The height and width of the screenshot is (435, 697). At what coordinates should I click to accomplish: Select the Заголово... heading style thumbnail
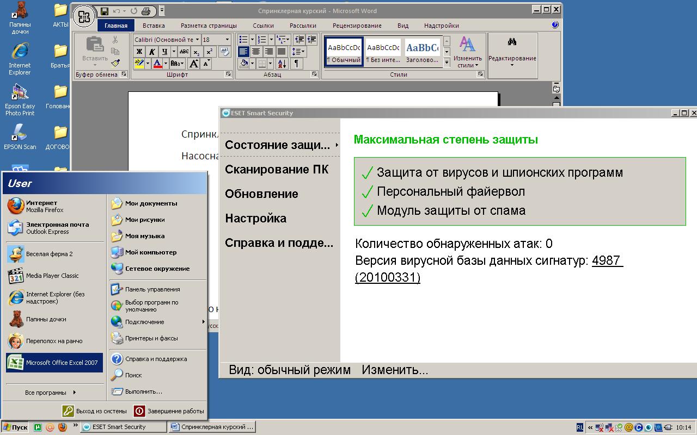click(x=422, y=51)
